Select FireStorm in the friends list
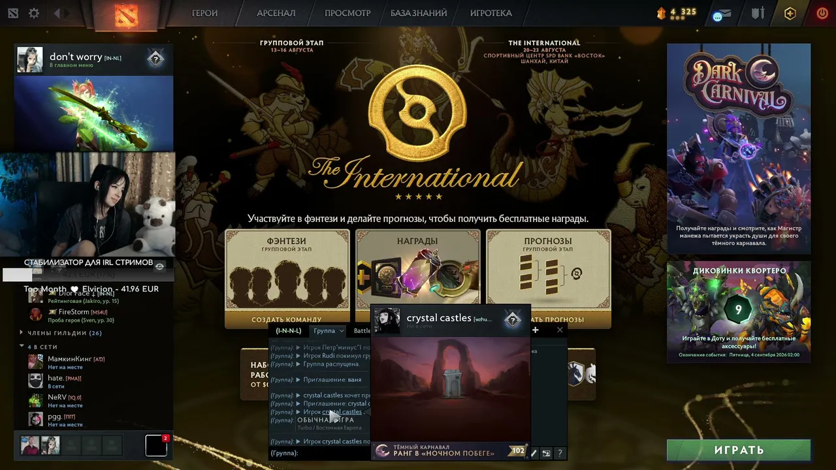836x470 pixels. pos(95,315)
